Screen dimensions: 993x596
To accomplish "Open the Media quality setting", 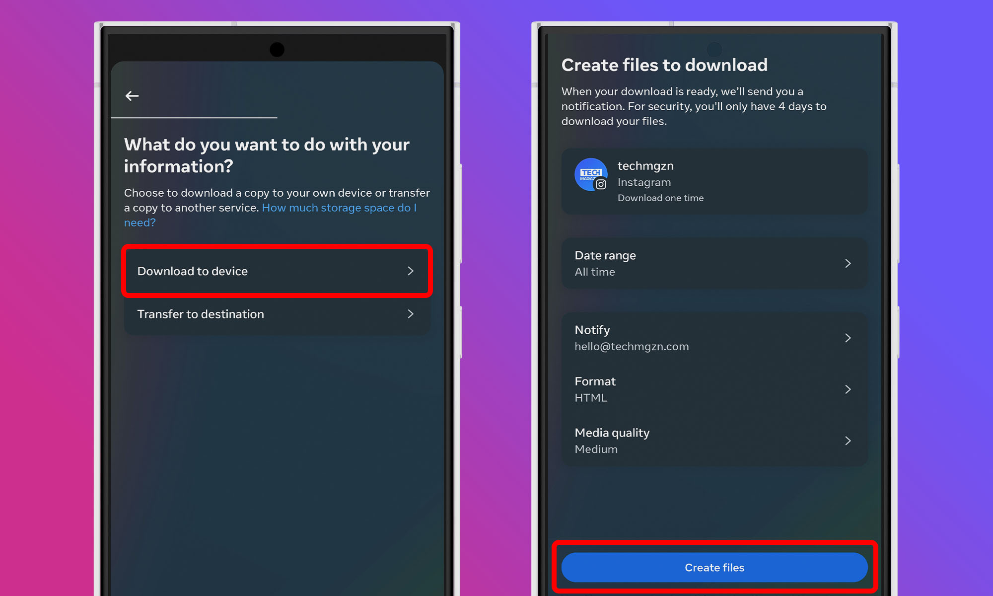I will 714,441.
